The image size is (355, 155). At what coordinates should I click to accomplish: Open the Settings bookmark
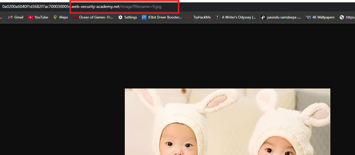pyautogui.click(x=128, y=17)
